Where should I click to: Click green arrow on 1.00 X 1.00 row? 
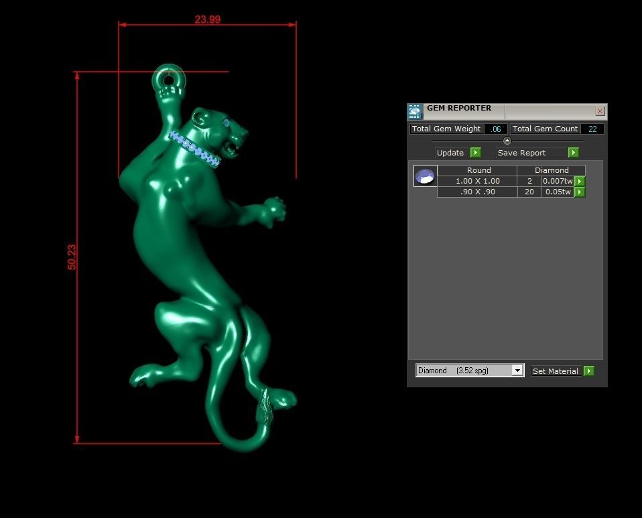[580, 181]
